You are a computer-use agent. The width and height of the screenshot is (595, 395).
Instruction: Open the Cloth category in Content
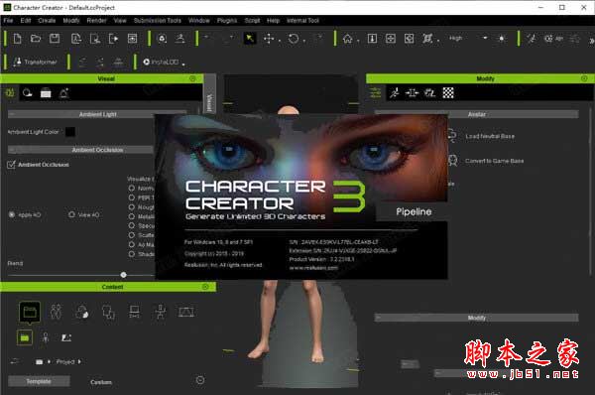click(108, 313)
